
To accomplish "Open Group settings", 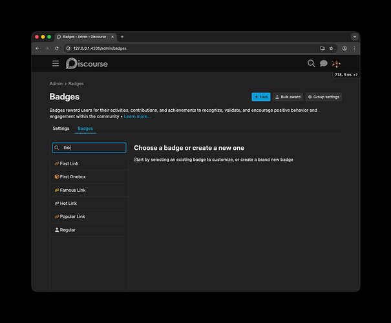I will pyautogui.click(x=323, y=97).
